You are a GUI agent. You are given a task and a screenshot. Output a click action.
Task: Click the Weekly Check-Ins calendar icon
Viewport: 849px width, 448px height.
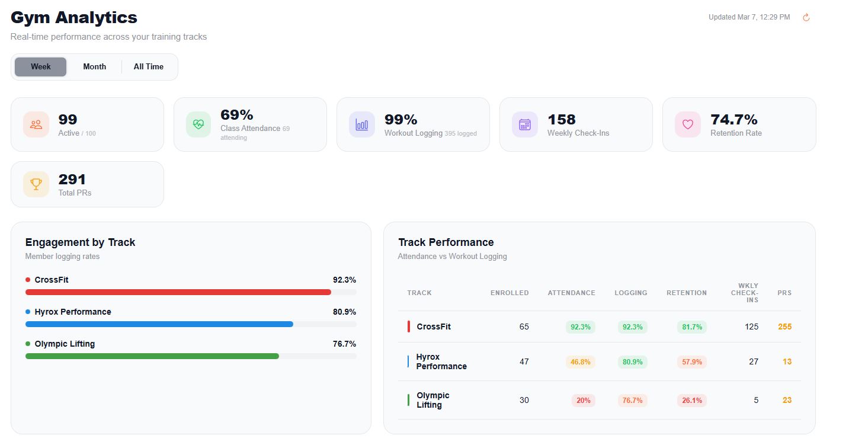(x=524, y=124)
